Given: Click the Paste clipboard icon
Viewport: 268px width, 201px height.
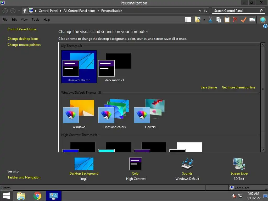Looking at the screenshot, I should (227, 20).
